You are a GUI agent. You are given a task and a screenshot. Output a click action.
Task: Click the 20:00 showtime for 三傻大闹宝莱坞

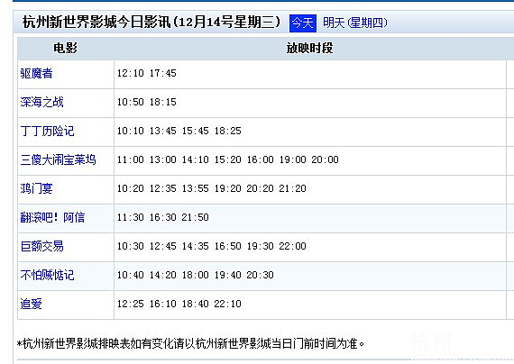coord(326,159)
